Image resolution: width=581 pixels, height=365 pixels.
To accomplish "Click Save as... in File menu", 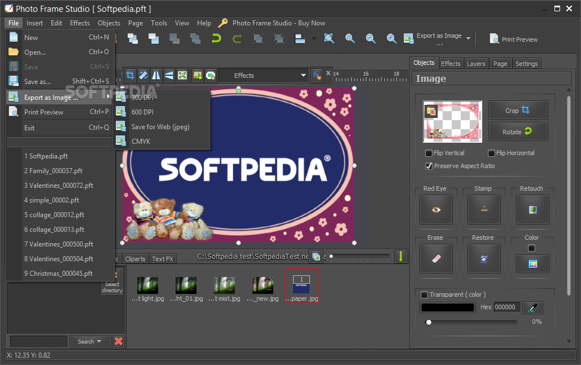I will [x=60, y=81].
